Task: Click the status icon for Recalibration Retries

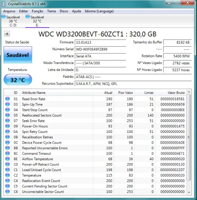Action: (x=7, y=137)
